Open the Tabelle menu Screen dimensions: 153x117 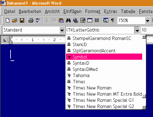coord(128,11)
